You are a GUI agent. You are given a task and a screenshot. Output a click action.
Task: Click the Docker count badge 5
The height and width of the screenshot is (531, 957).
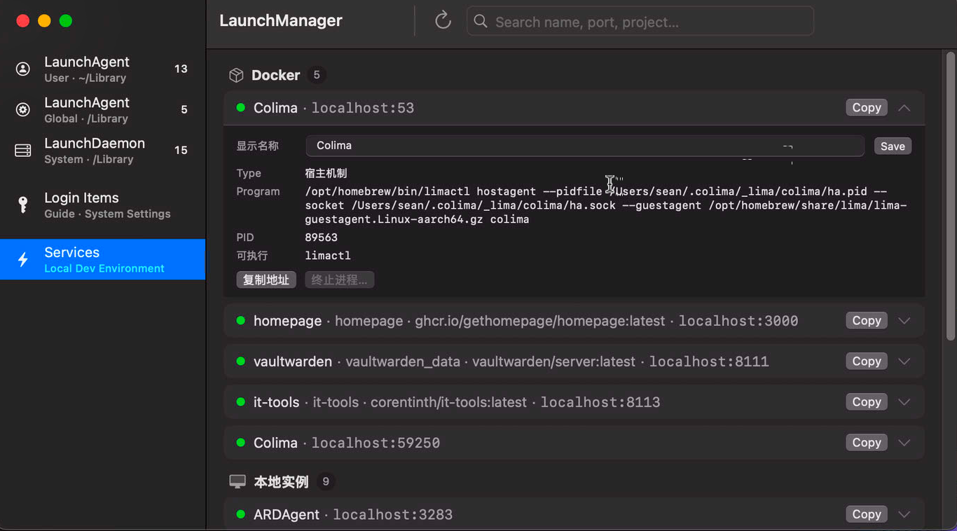point(317,75)
